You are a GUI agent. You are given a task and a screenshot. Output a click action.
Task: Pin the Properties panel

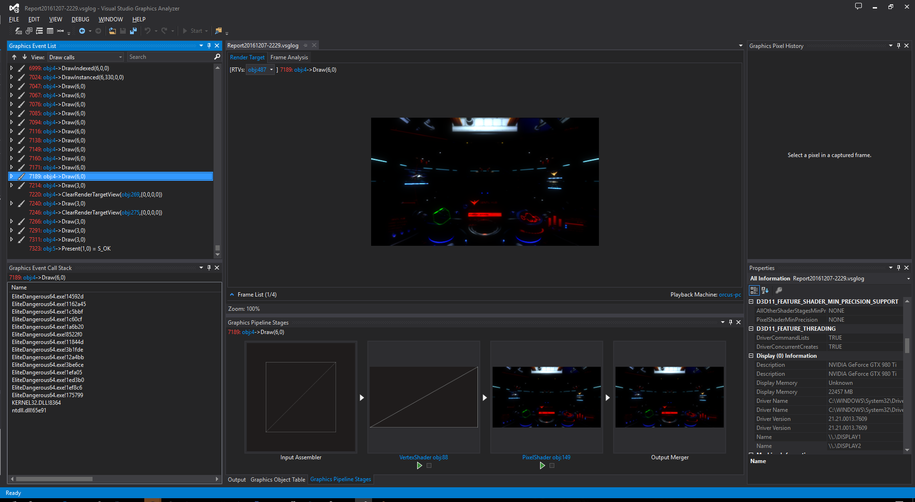pyautogui.click(x=898, y=268)
